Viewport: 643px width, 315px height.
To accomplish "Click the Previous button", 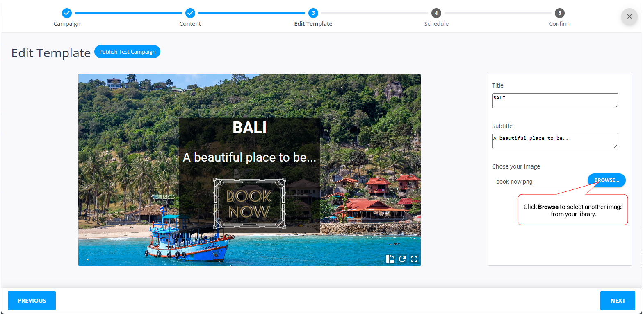I will point(32,301).
